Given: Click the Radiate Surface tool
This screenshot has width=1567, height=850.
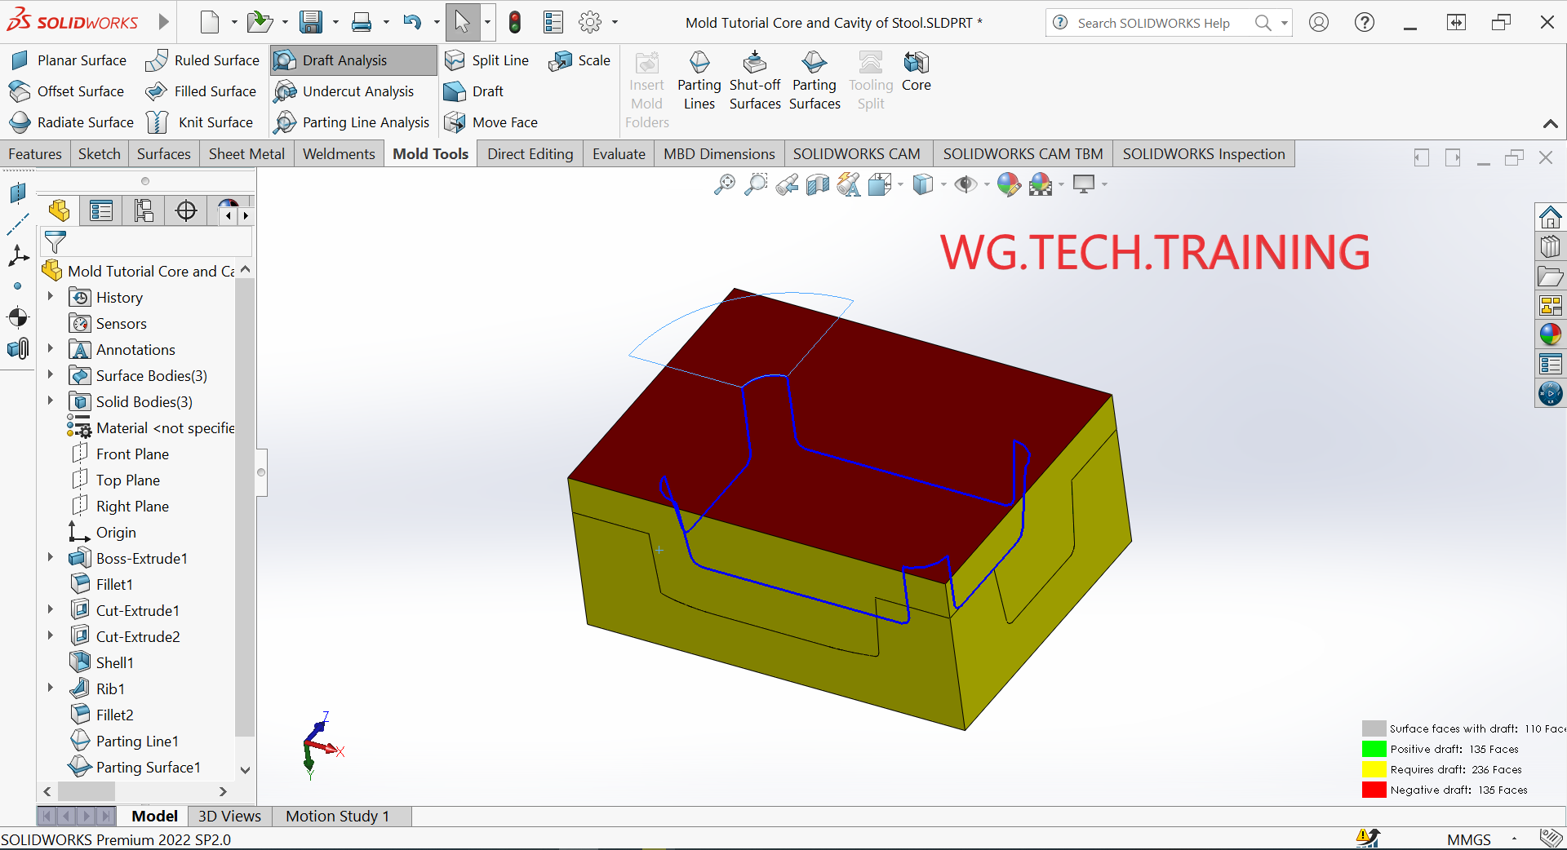Looking at the screenshot, I should [x=72, y=122].
